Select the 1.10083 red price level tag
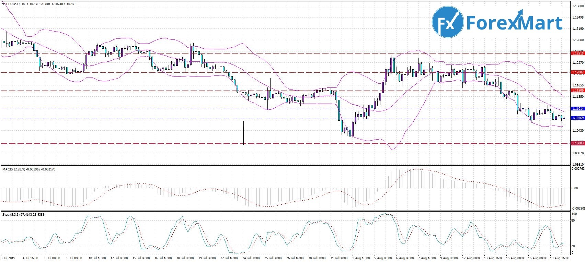Image resolution: width=585 pixels, height=262 pixels. tap(577, 143)
